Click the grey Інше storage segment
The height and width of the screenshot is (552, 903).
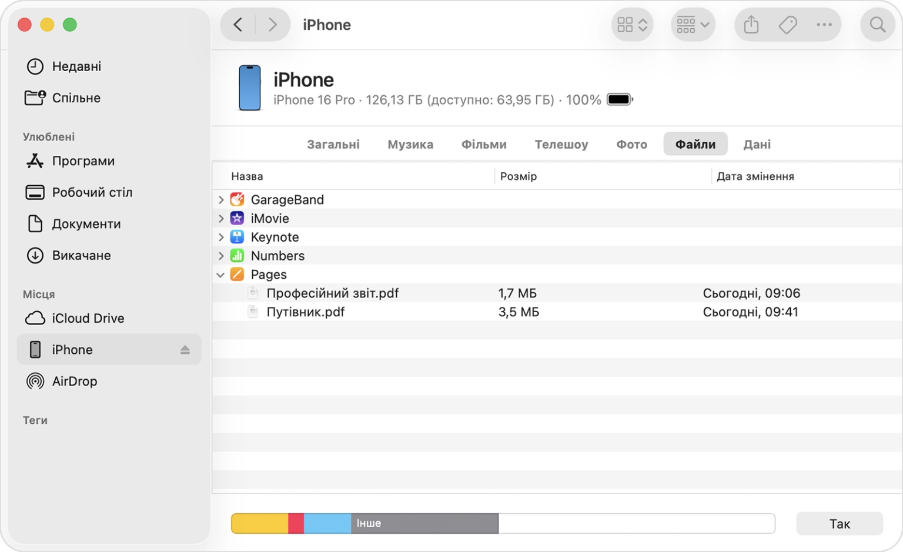coord(425,523)
